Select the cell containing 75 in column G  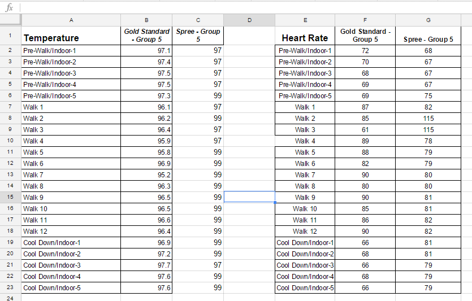[x=428, y=95]
